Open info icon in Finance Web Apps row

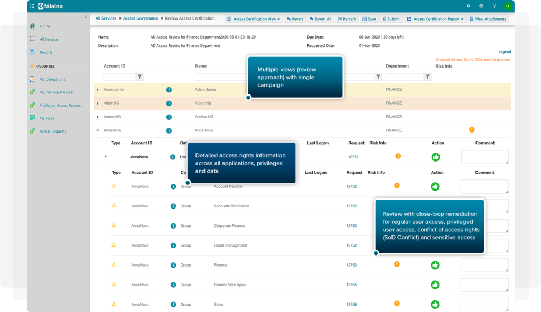173,285
